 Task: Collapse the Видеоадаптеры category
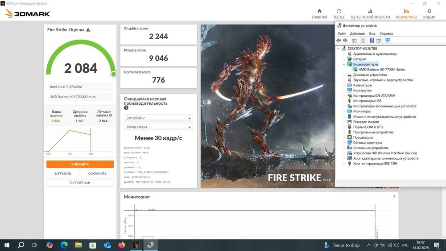(344, 64)
